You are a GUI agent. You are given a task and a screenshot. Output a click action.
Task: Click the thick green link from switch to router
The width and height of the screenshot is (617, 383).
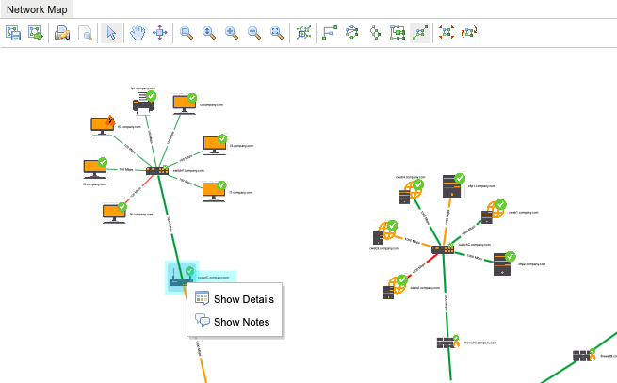170,225
